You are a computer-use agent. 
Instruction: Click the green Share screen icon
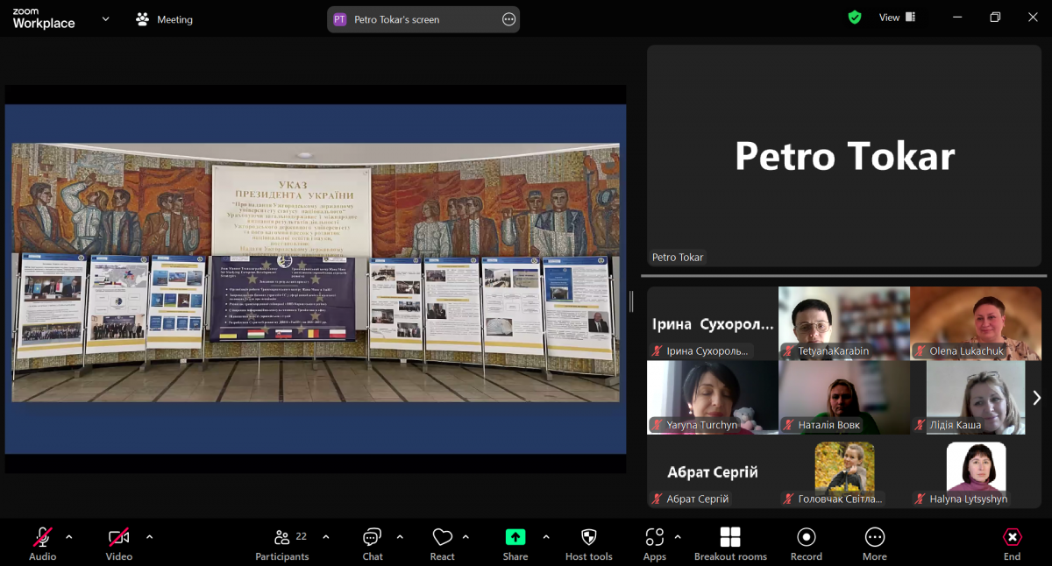pyautogui.click(x=515, y=537)
